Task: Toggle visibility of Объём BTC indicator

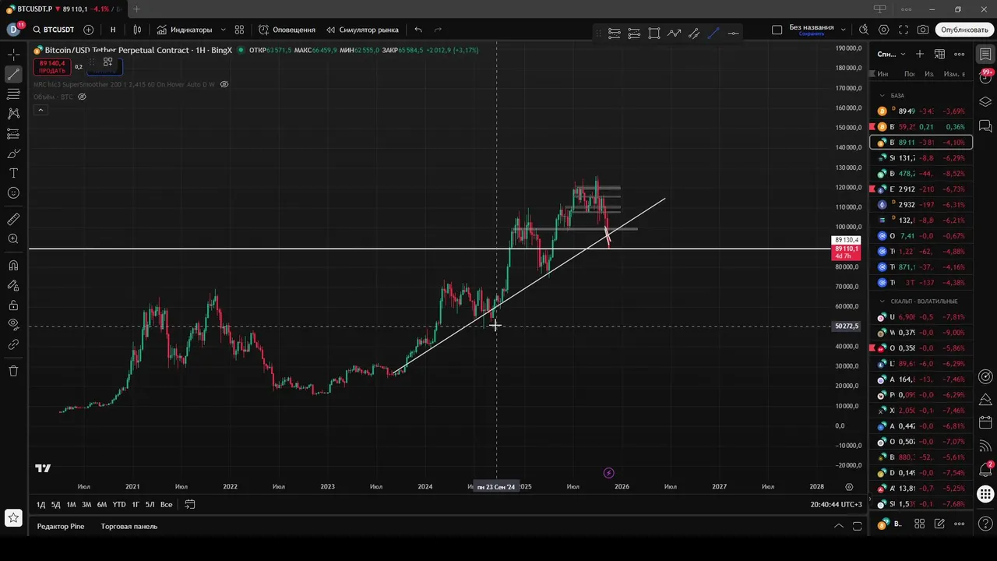Action: (x=82, y=97)
